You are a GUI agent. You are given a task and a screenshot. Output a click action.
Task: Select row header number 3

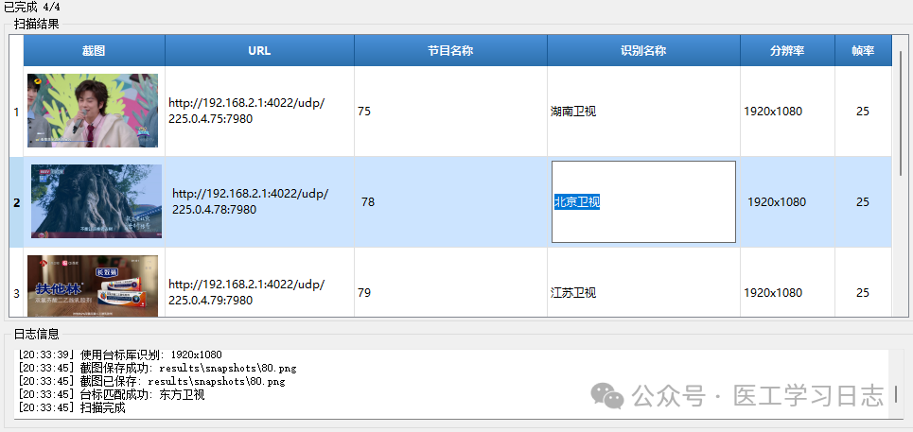tap(16, 293)
